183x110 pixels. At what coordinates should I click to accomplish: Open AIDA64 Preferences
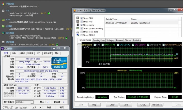point(157,105)
